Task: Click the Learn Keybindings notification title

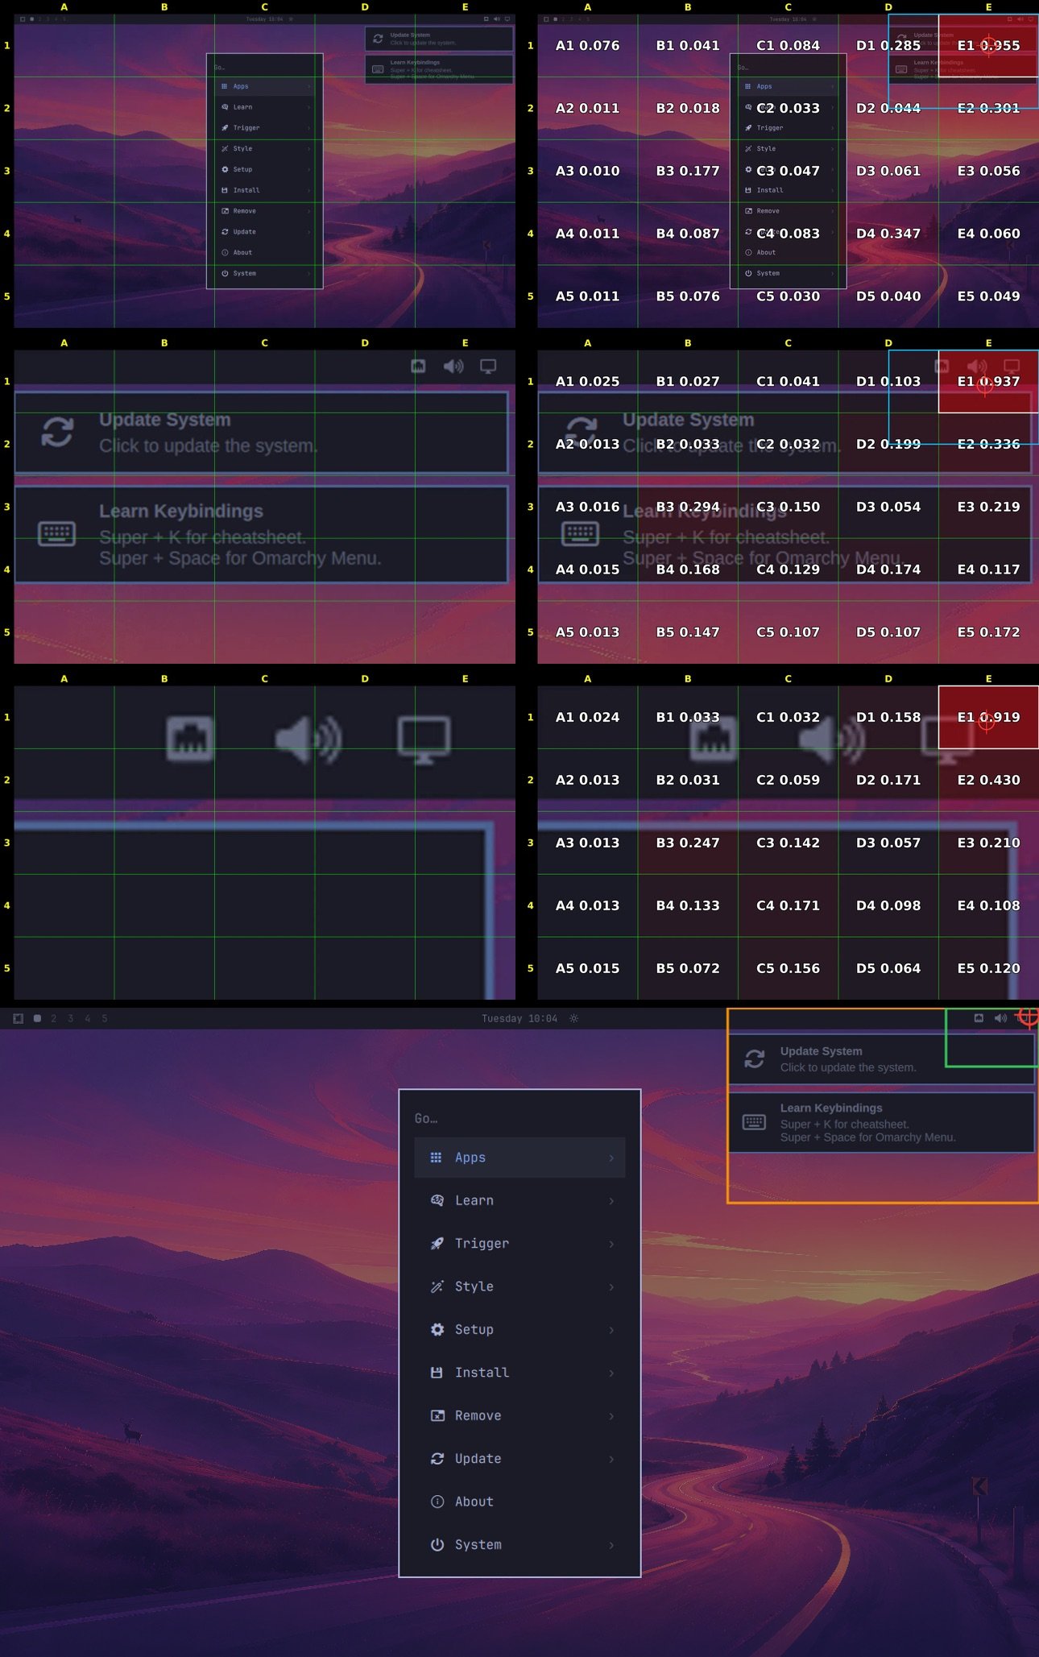Action: point(831,1108)
